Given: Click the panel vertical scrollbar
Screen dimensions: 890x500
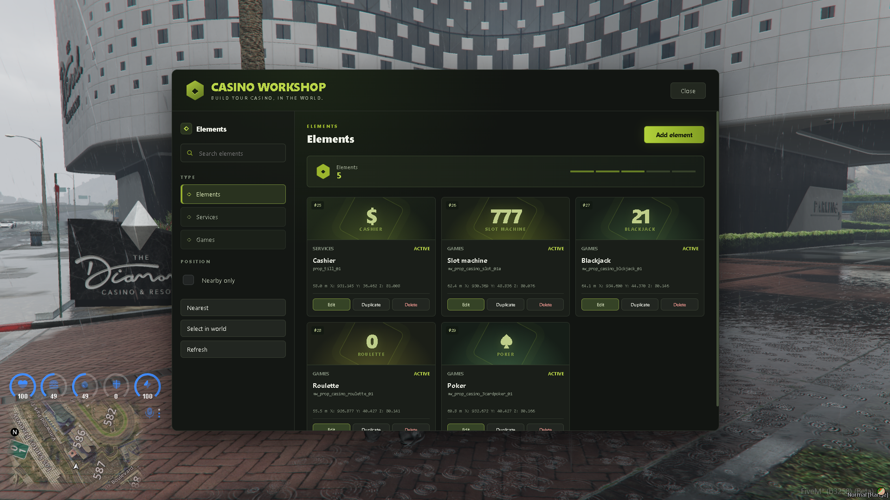Looking at the screenshot, I should click(717, 259).
